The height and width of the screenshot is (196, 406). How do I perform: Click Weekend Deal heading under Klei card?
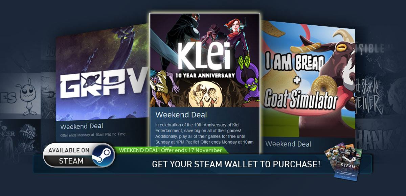181,115
